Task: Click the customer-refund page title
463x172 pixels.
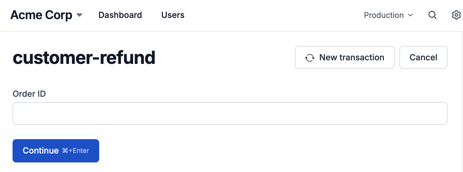Action: coord(84,57)
